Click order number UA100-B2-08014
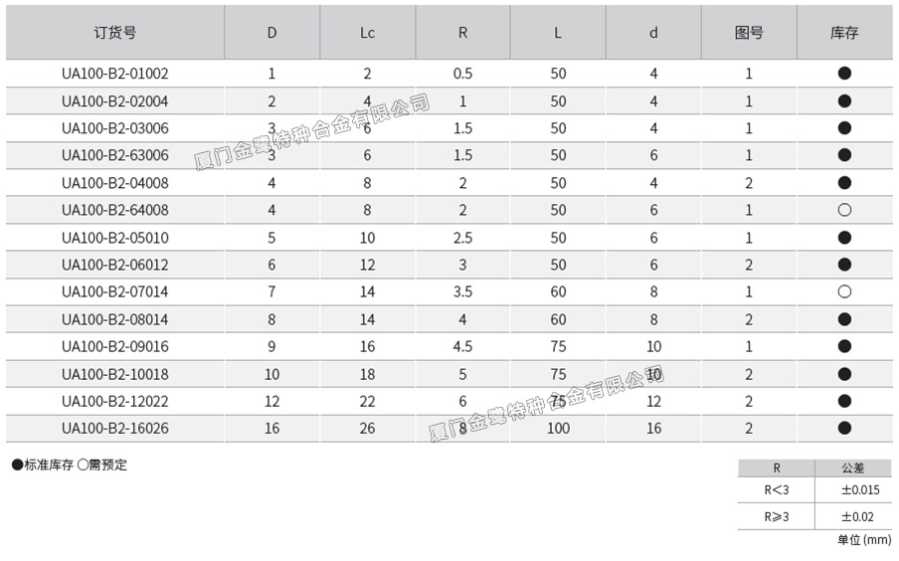The height and width of the screenshot is (561, 899). [114, 319]
